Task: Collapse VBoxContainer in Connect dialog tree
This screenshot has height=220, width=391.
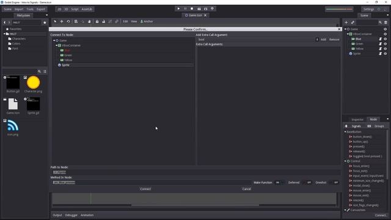Action: pos(57,45)
